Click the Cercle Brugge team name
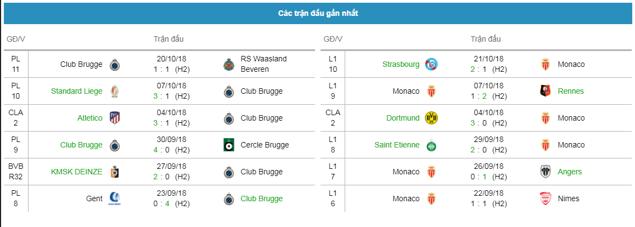Screen dimensions: 635x227 [265, 145]
